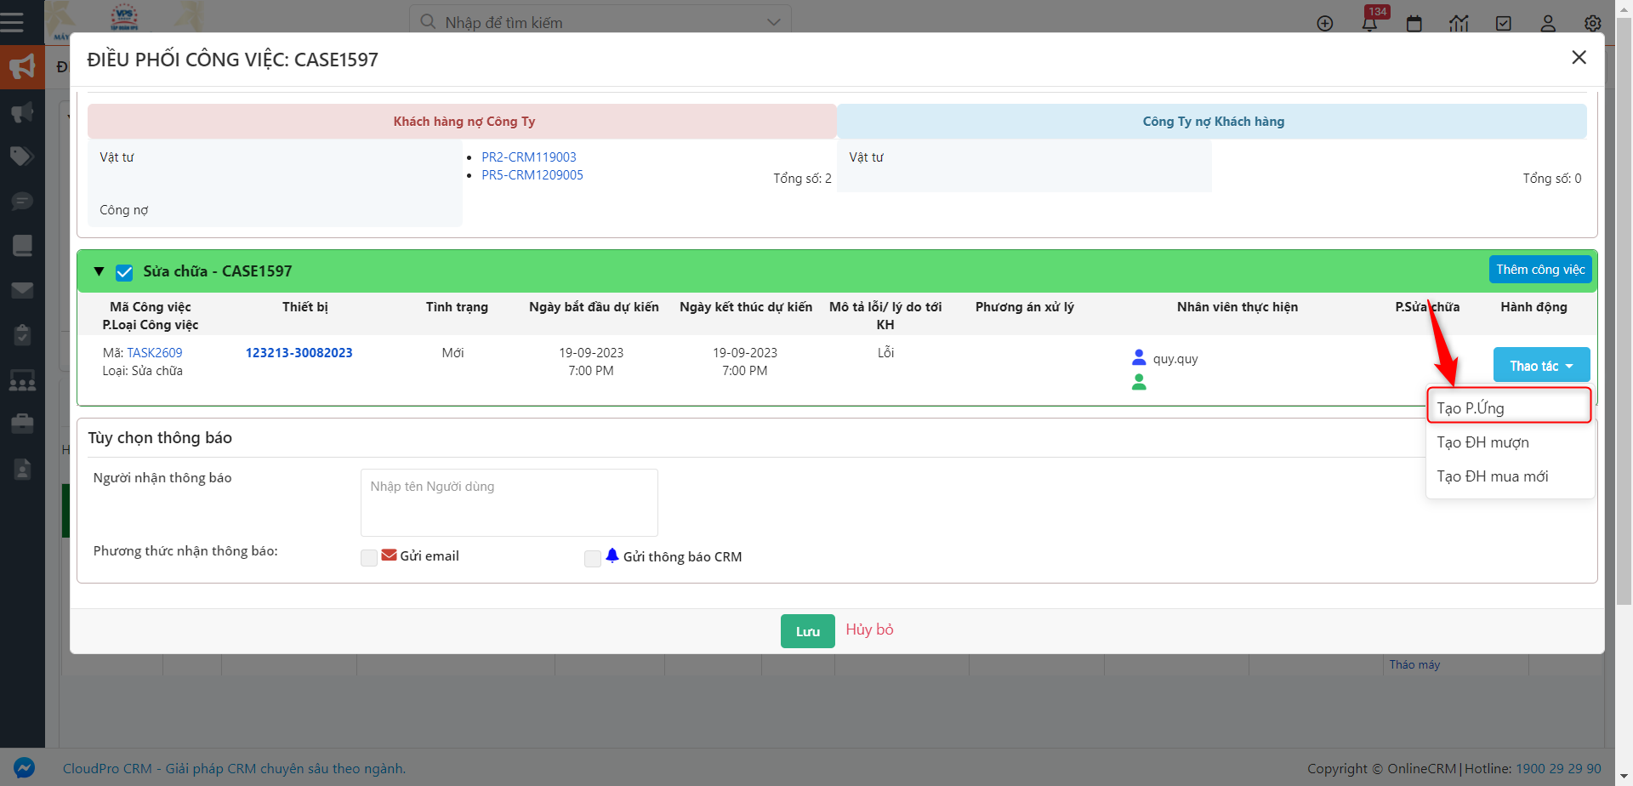Click the Nhân viên thực hiện column header
Viewport: 1633px width, 786px height.
coord(1237,306)
